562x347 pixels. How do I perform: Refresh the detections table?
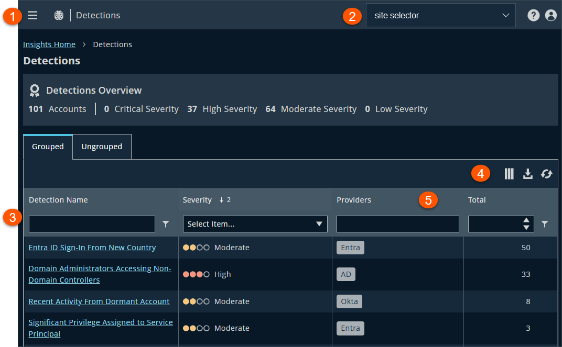[546, 173]
